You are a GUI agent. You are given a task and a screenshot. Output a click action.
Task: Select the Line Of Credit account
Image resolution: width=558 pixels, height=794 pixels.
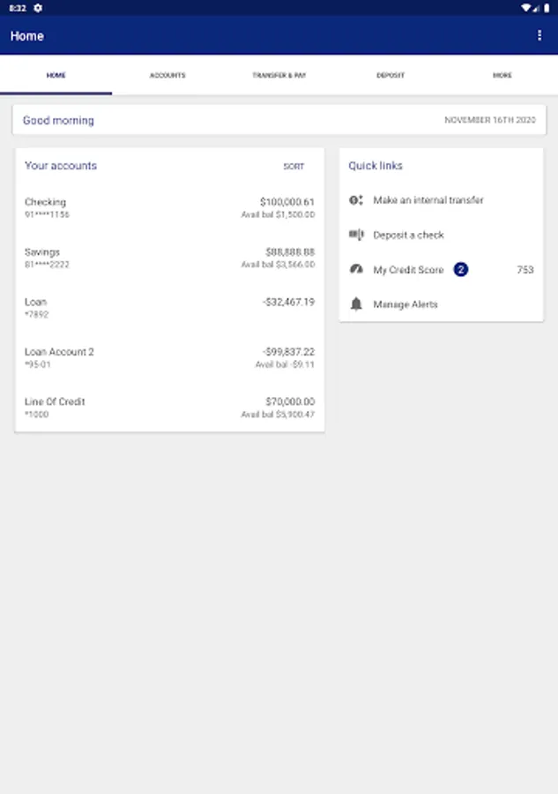[x=169, y=408]
